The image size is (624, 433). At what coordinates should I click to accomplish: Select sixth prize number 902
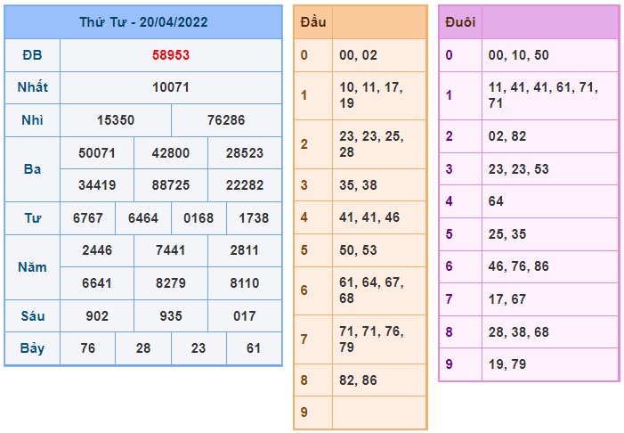pos(97,316)
